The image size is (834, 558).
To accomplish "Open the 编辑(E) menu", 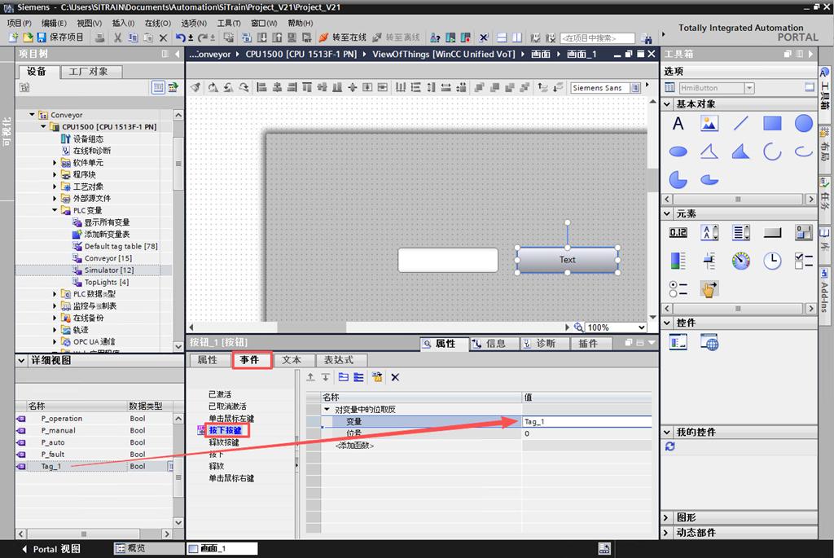I will [x=55, y=24].
